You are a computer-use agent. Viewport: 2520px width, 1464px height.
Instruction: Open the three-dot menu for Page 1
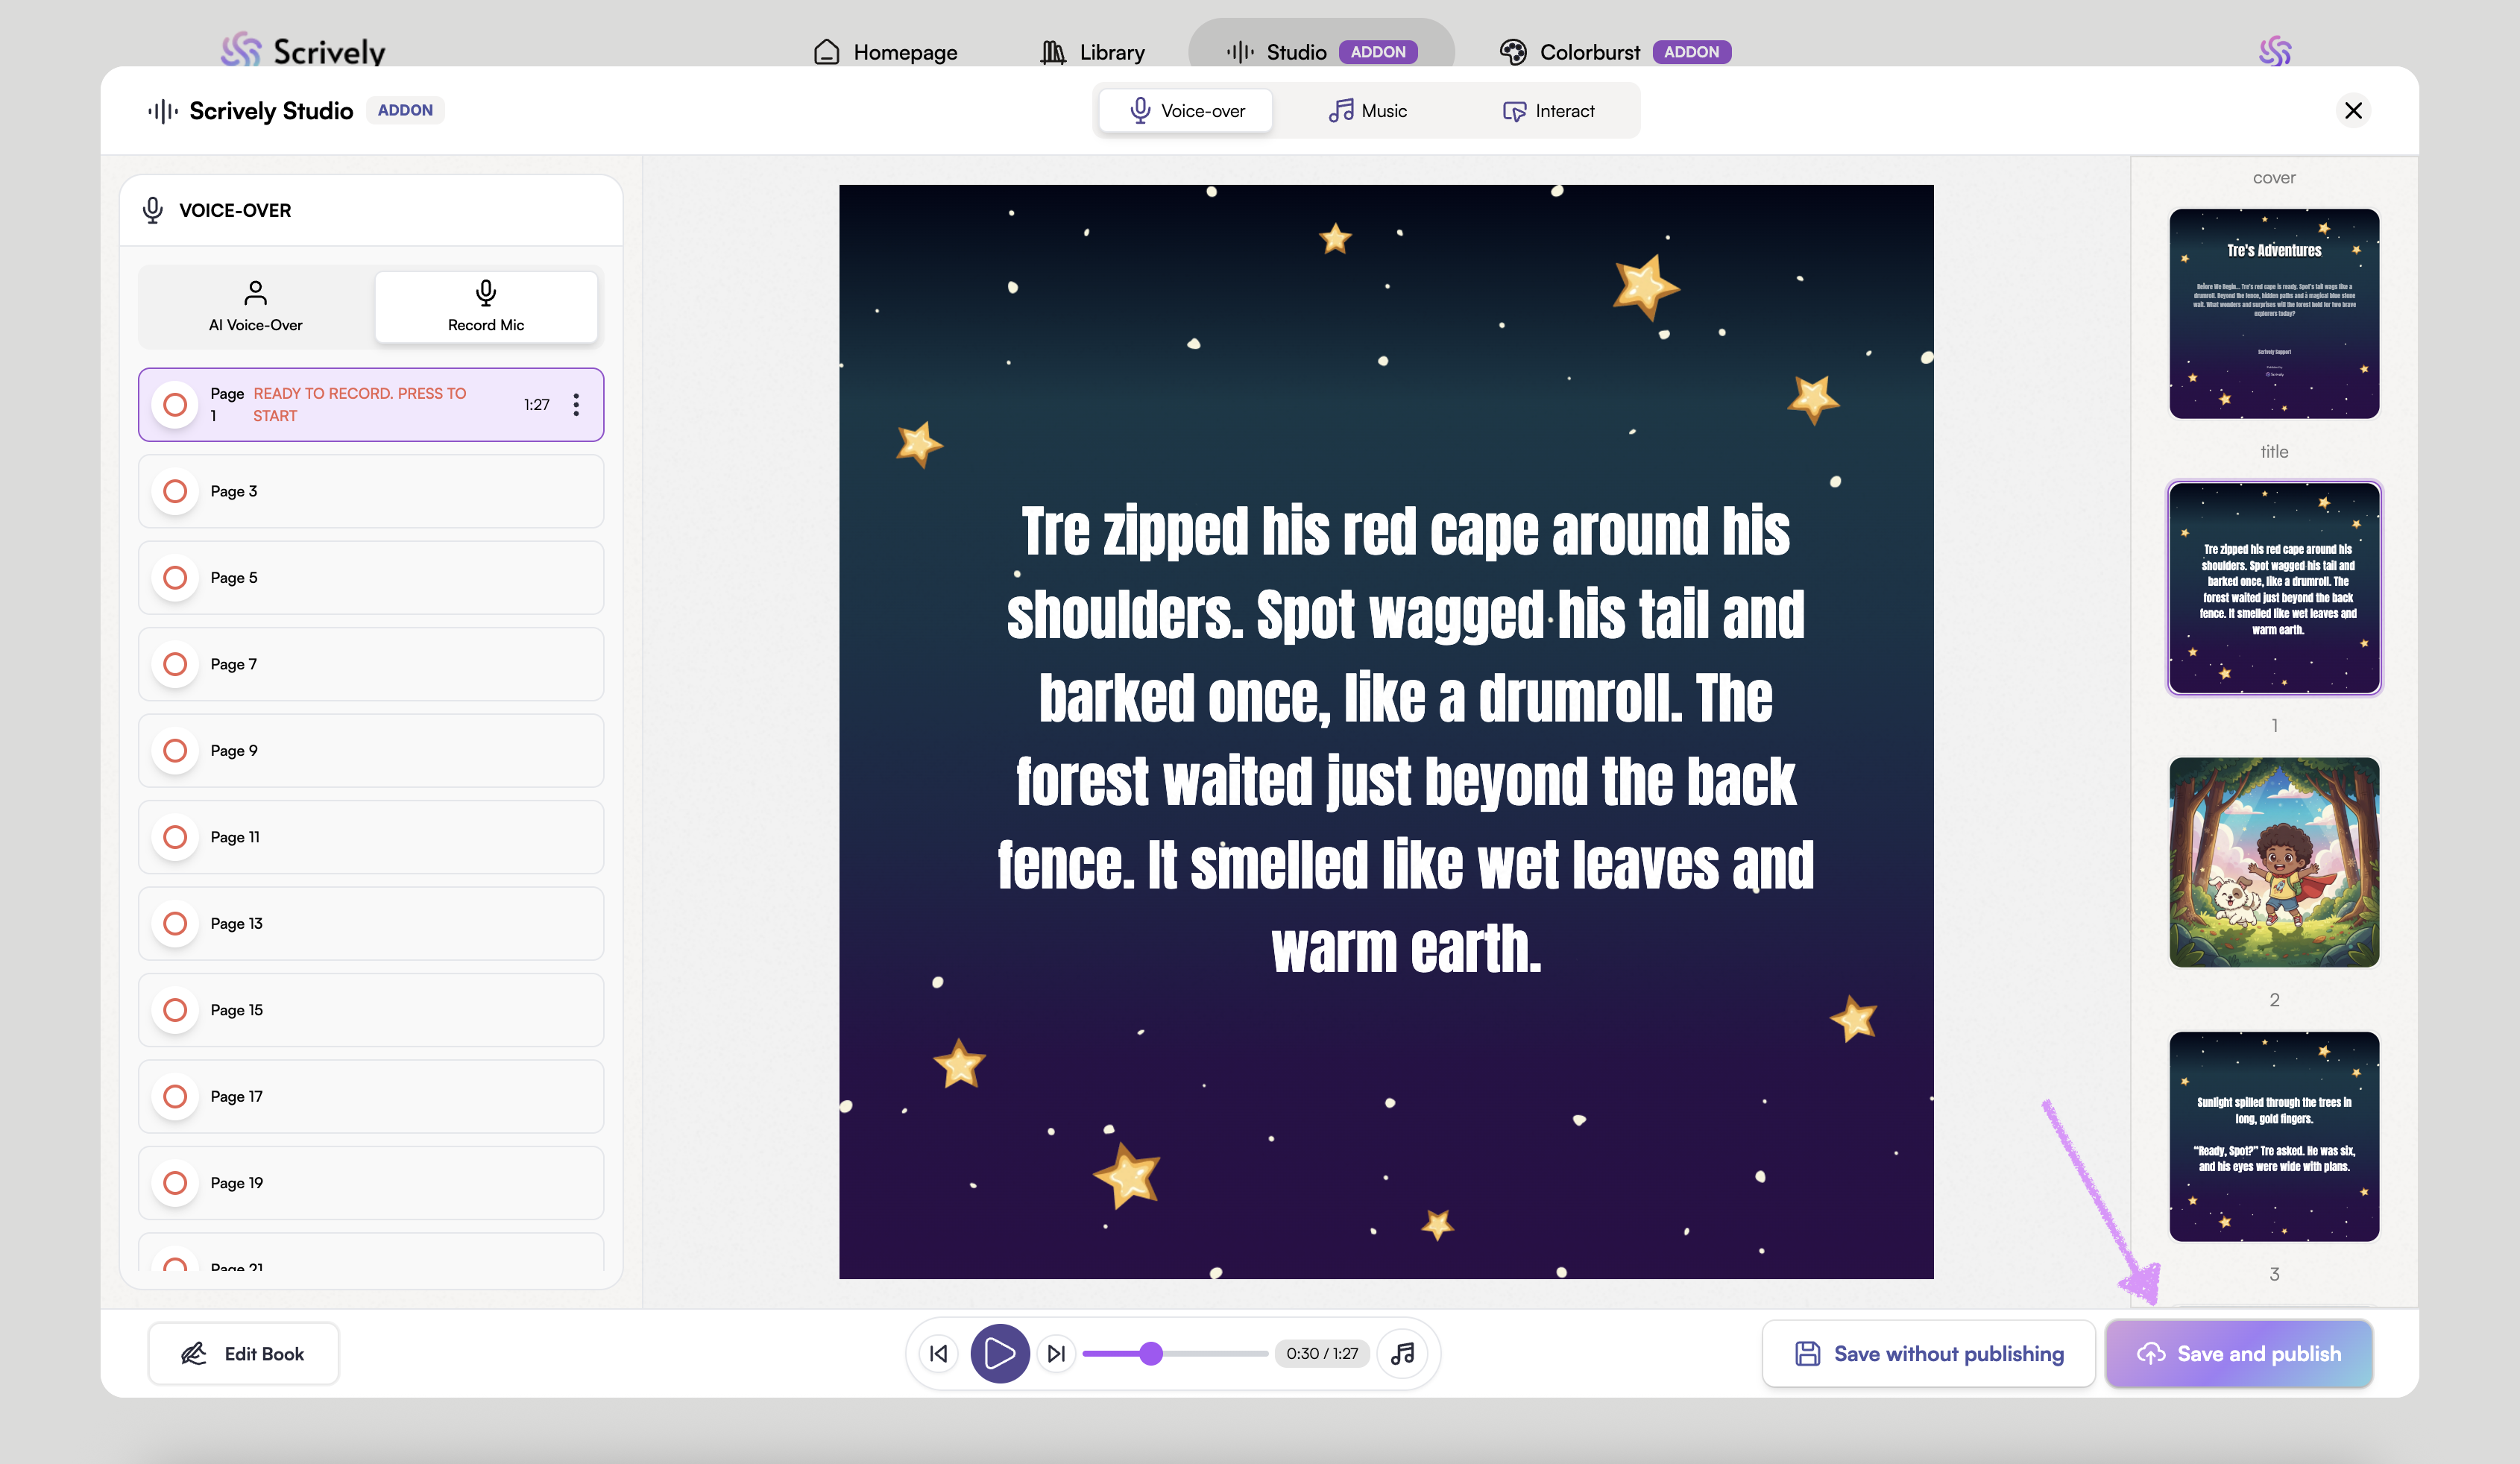[576, 404]
